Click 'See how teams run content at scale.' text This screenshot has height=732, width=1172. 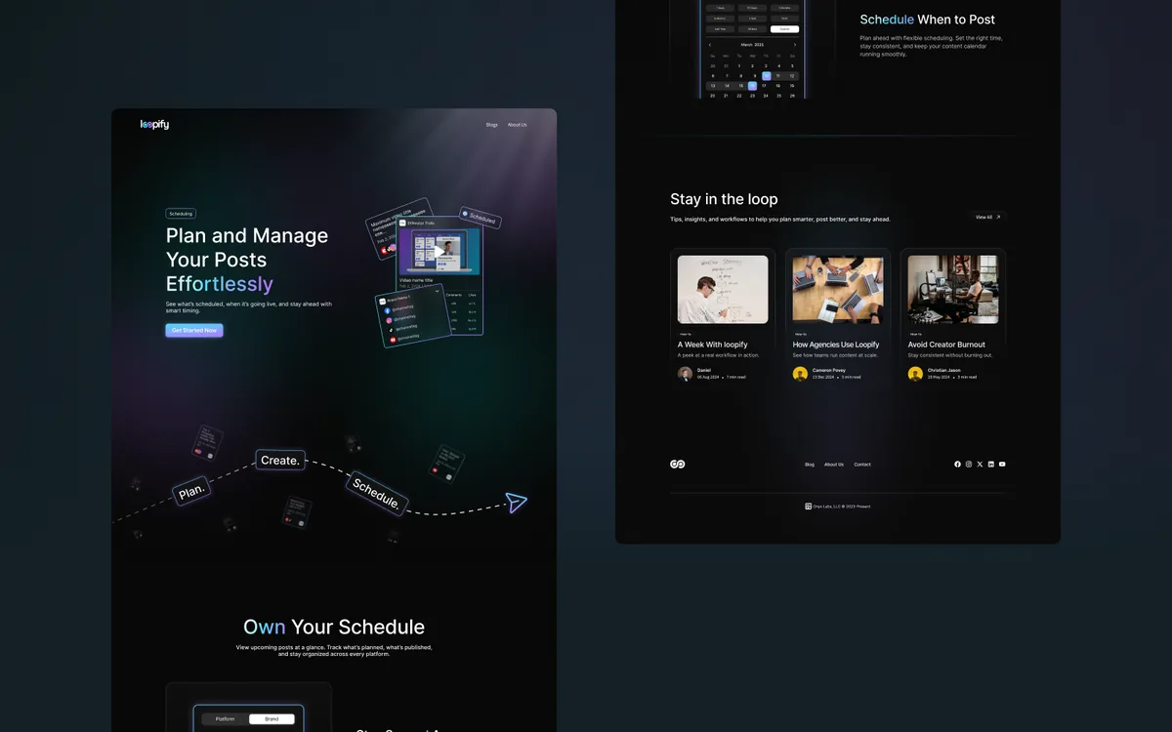pyautogui.click(x=835, y=355)
